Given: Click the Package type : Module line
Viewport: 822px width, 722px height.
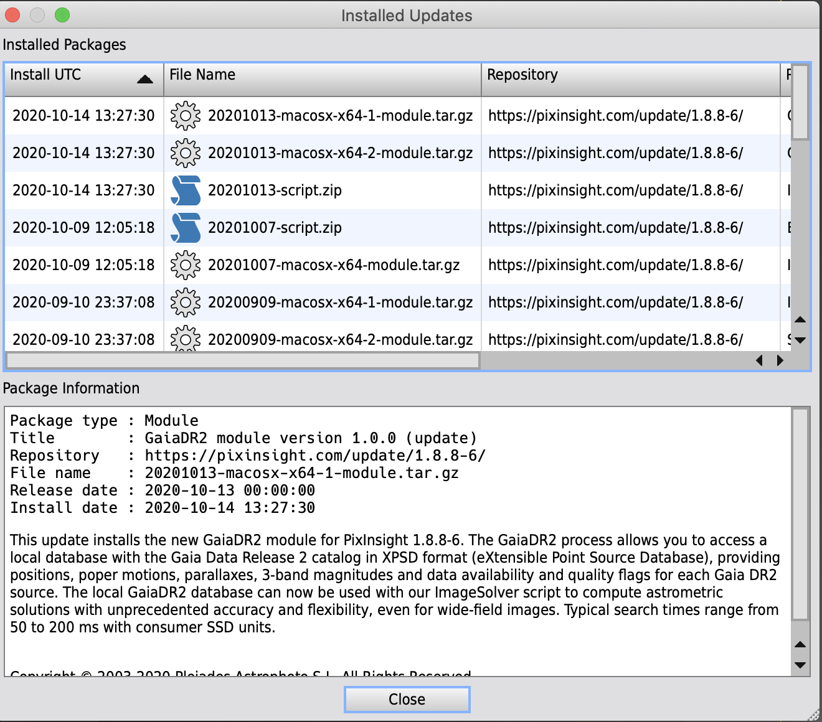Looking at the screenshot, I should click(104, 421).
